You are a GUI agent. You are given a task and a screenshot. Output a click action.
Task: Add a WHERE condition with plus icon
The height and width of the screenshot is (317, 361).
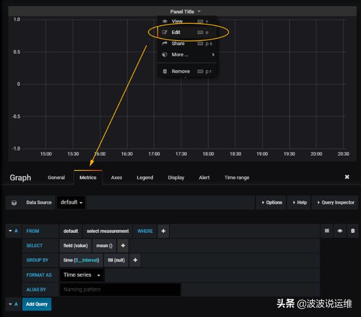point(164,231)
